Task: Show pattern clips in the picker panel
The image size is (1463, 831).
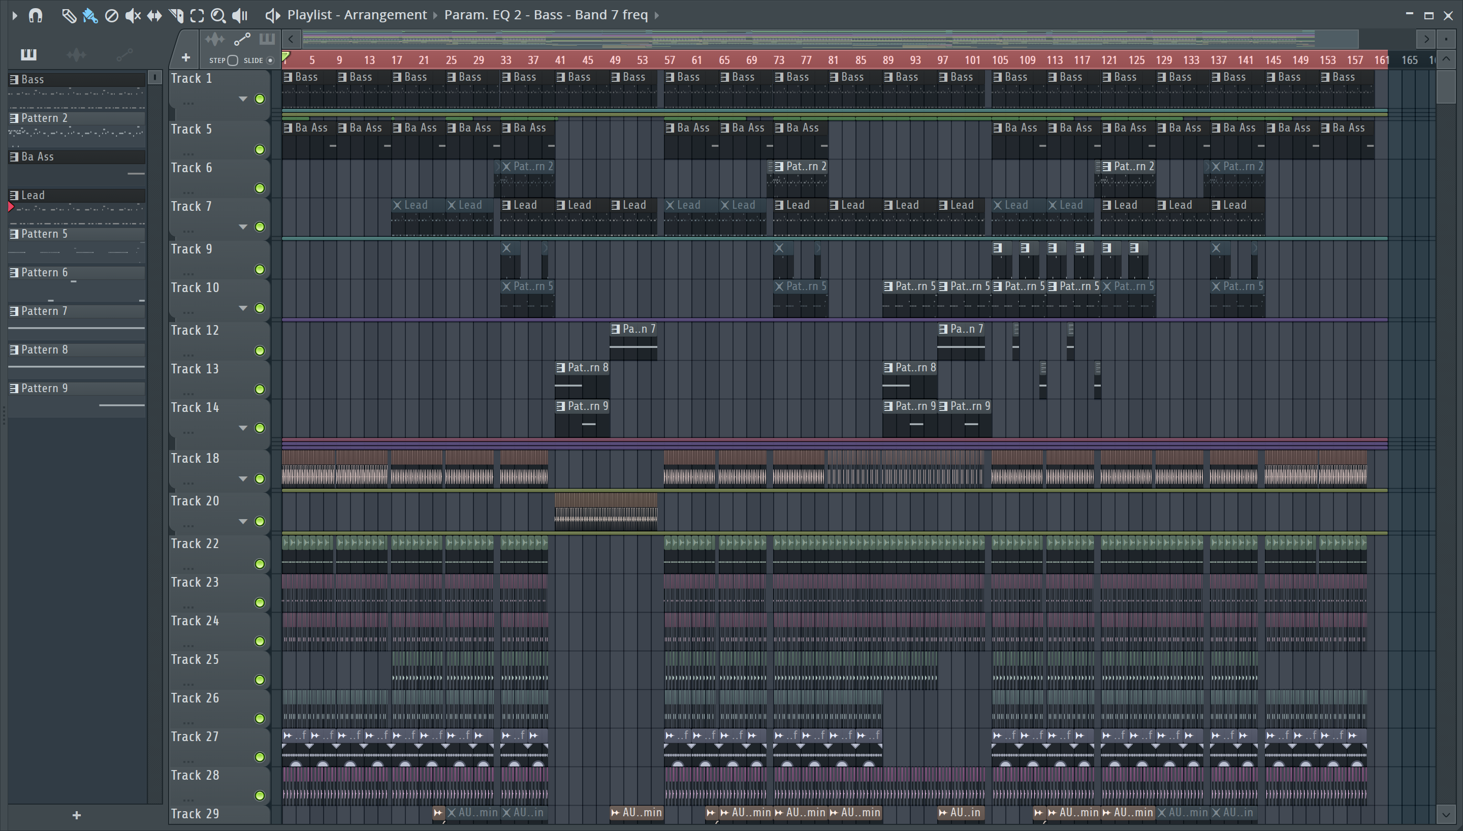Action: [x=28, y=54]
